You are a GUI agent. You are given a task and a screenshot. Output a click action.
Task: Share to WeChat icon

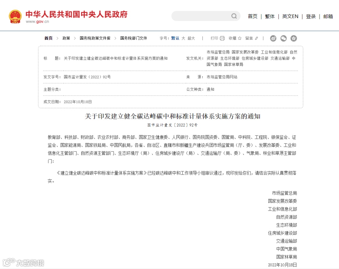point(283,38)
